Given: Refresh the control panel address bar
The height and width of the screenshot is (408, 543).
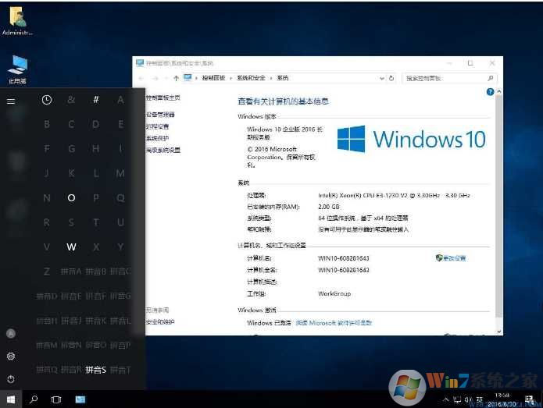Looking at the screenshot, I should coord(391,78).
